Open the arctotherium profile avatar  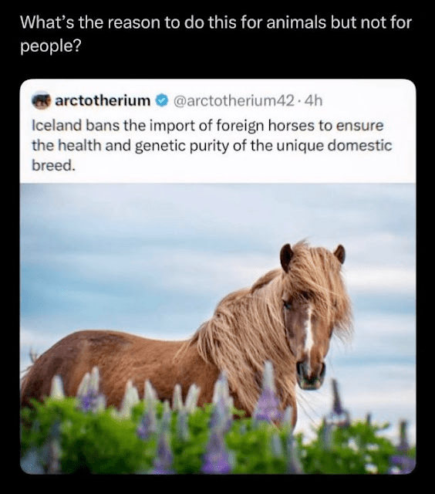tap(41, 100)
